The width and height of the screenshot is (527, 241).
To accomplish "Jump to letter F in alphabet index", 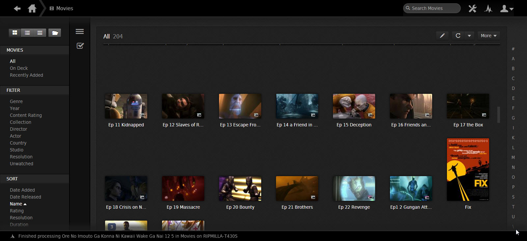I will click(x=513, y=108).
